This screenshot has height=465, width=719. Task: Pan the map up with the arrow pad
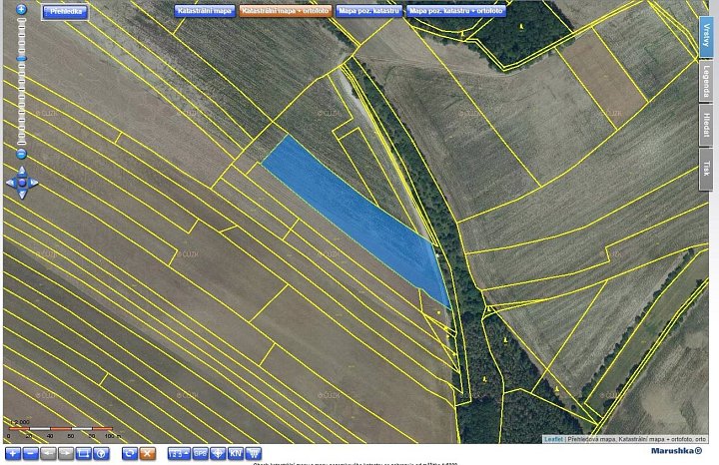(22, 171)
